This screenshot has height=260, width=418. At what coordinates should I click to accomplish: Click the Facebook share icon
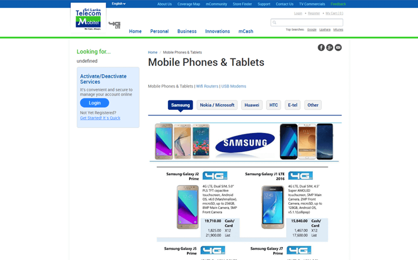pos(321,47)
